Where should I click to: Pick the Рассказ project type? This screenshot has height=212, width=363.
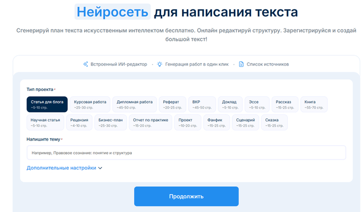pos(286,104)
